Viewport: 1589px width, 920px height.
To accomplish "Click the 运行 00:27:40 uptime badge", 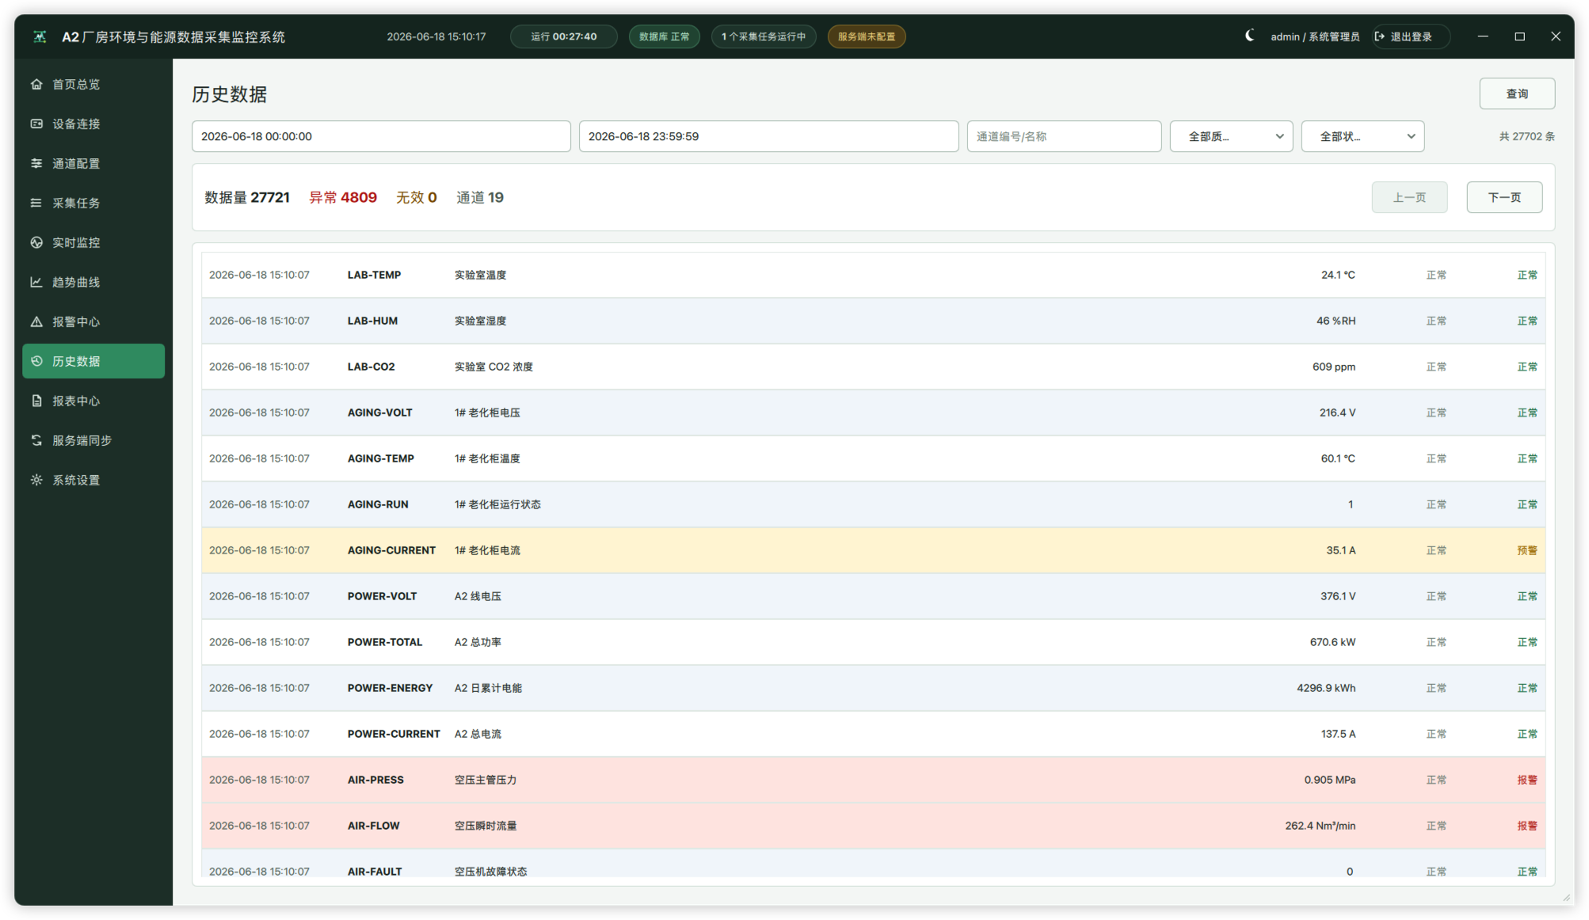I will click(563, 36).
